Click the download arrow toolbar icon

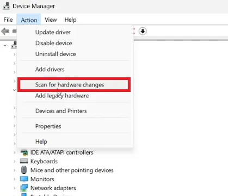point(143,31)
